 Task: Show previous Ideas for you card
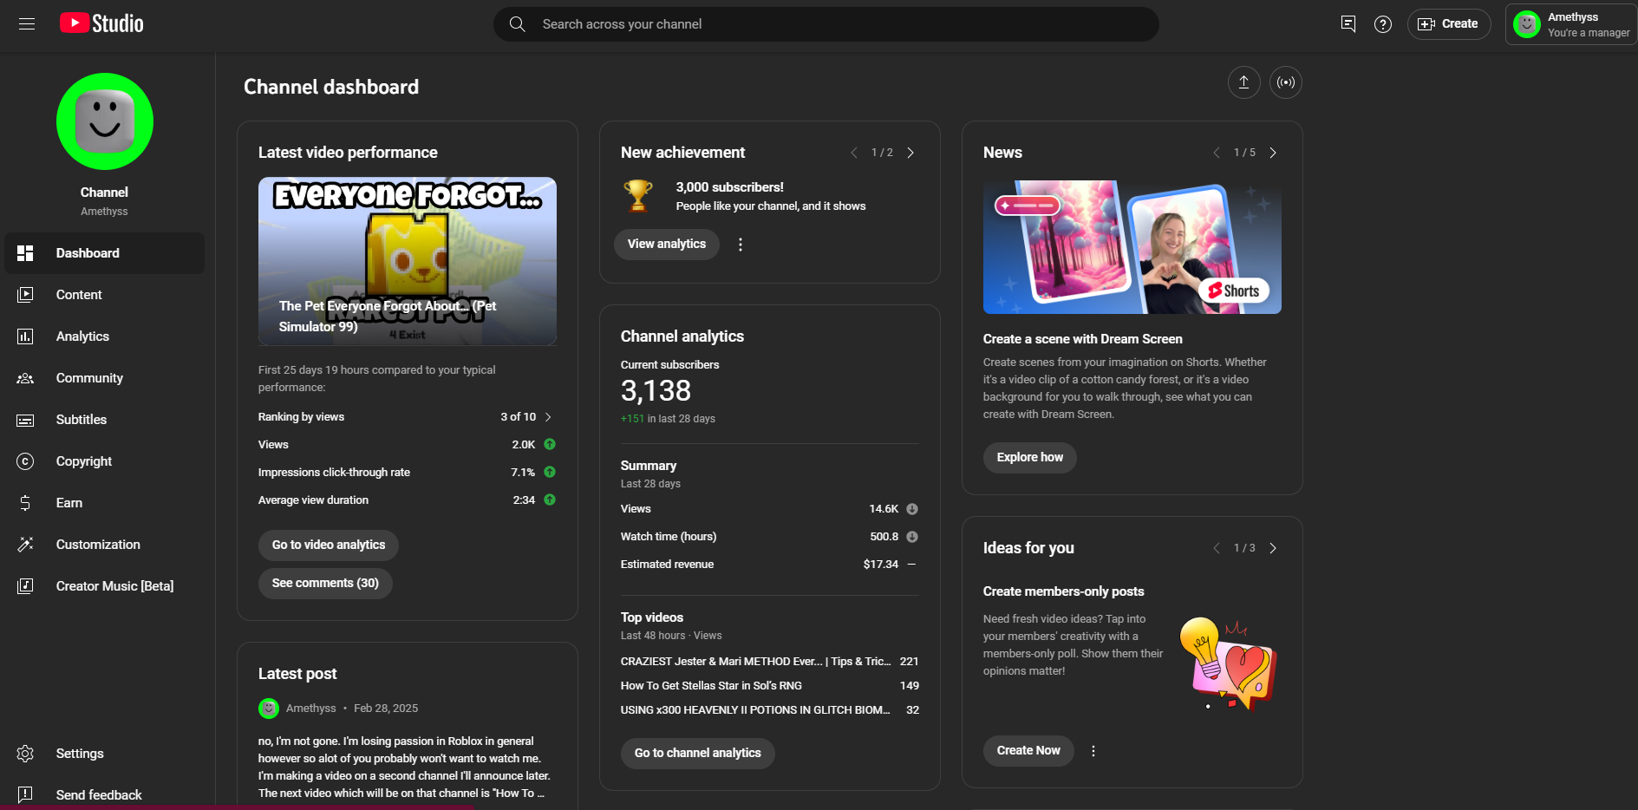pos(1216,548)
